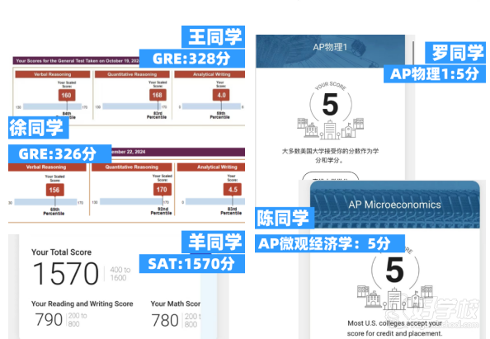Image resolution: width=490 pixels, height=339 pixels.
Task: Select the GRE:328分 blue banner
Action: 192,59
